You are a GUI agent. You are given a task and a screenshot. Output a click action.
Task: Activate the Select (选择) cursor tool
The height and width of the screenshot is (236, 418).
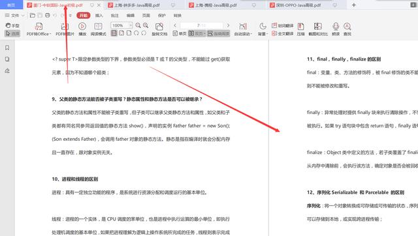click(12, 33)
